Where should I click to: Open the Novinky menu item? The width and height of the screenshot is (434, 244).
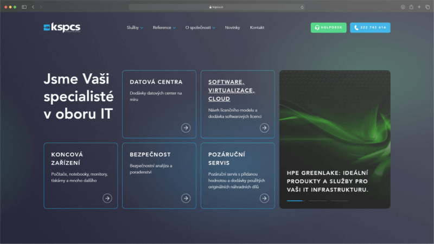click(x=232, y=28)
